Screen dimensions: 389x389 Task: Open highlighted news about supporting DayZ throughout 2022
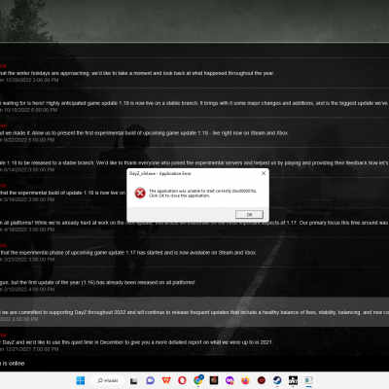coord(194,312)
